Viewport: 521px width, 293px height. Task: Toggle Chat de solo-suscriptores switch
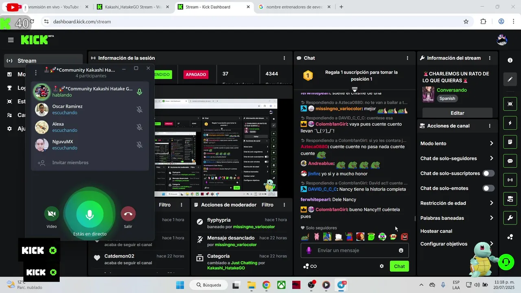[x=488, y=173]
